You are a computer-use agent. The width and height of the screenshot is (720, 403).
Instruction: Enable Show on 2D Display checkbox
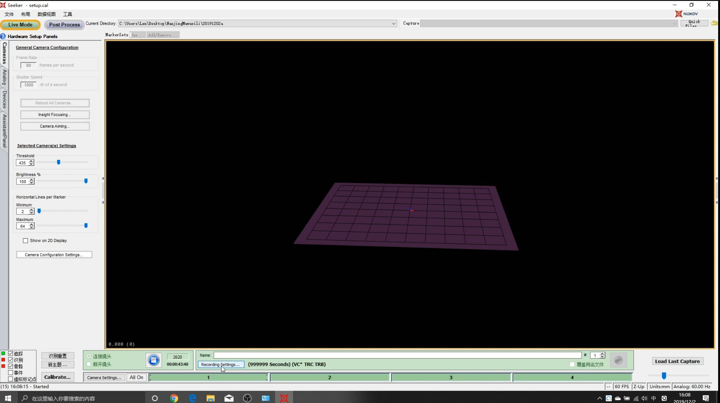[26, 240]
